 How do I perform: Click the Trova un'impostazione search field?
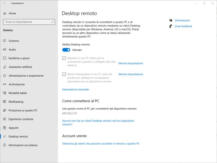pos(29,22)
